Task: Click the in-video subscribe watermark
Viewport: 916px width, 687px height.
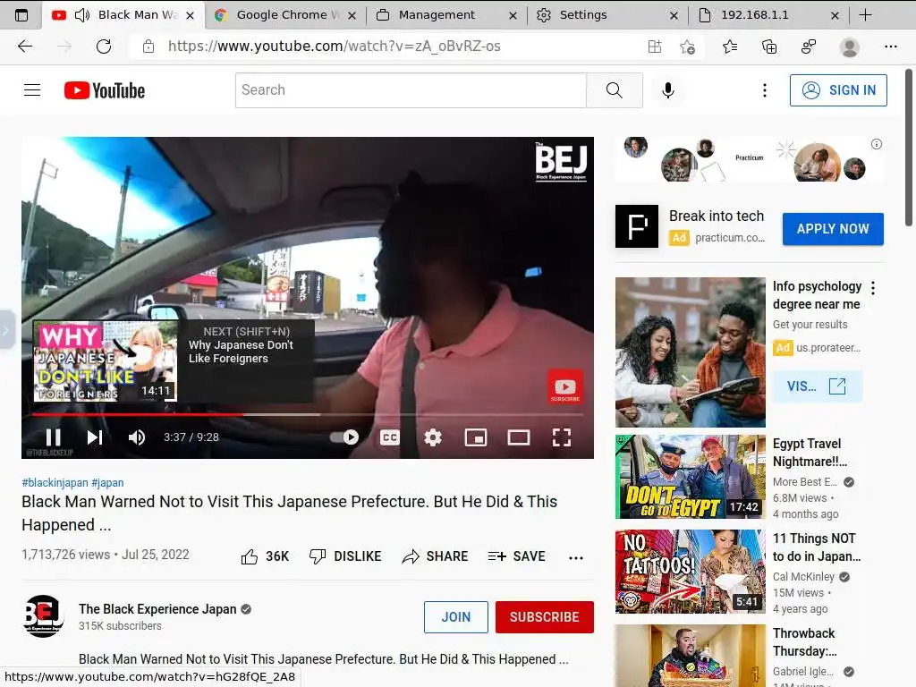Action: (565, 386)
